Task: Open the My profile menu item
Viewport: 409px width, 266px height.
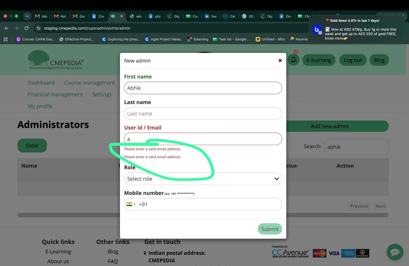Action: pyautogui.click(x=40, y=106)
